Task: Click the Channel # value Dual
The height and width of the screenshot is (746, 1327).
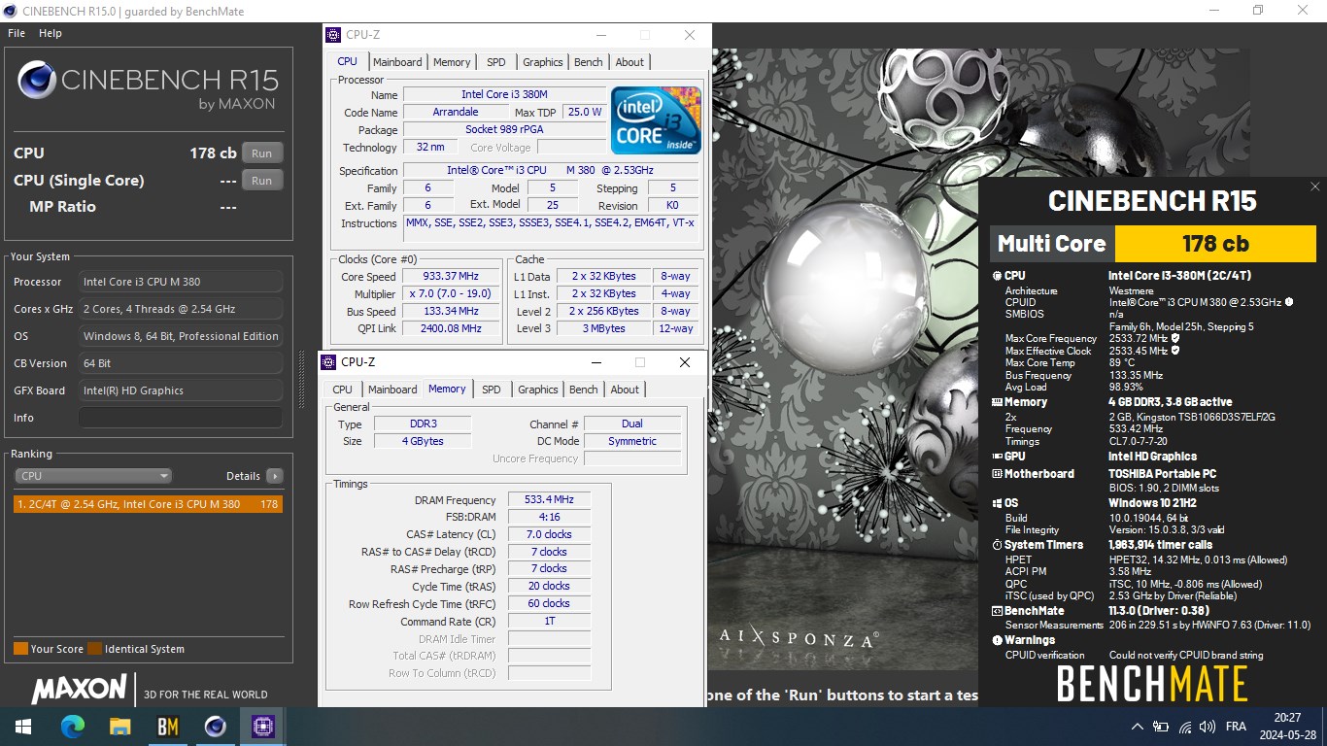Action: click(x=632, y=424)
